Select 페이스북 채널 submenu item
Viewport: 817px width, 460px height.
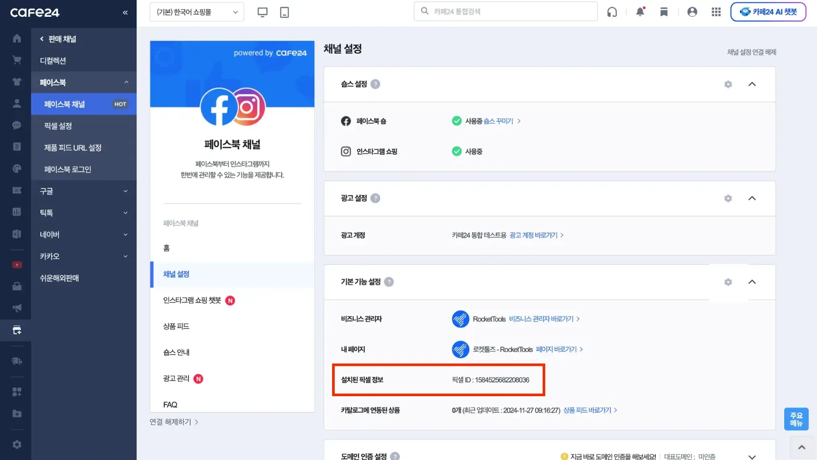[84, 104]
